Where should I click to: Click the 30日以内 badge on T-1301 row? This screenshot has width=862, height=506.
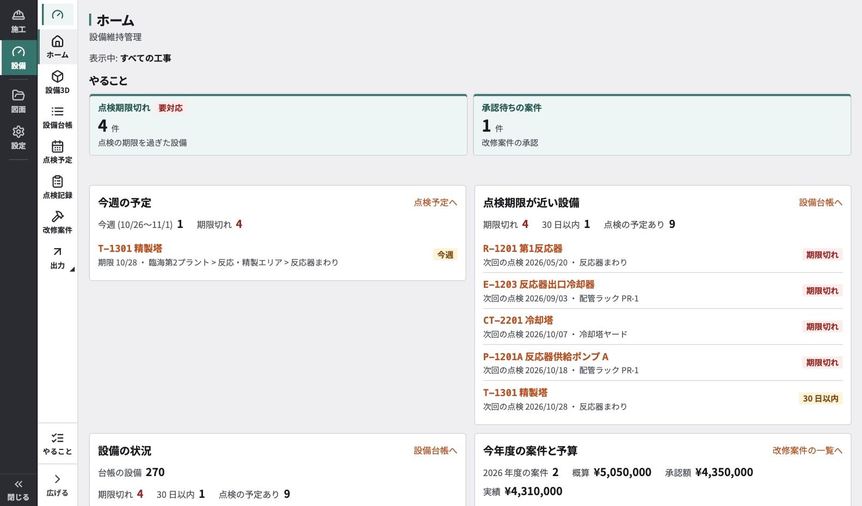coord(821,398)
